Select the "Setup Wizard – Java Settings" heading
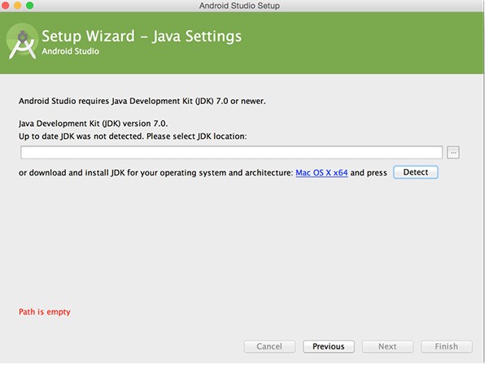 tap(142, 36)
